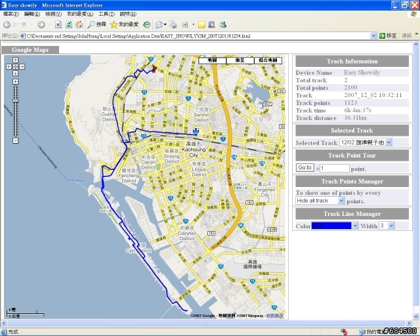Image resolution: width=420 pixels, height=336 pixels.
Task: Click the horizontal scrollbar left arrow
Action: click(4, 323)
